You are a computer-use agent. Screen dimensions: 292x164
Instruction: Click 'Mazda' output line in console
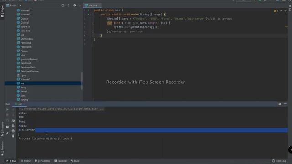(22, 126)
